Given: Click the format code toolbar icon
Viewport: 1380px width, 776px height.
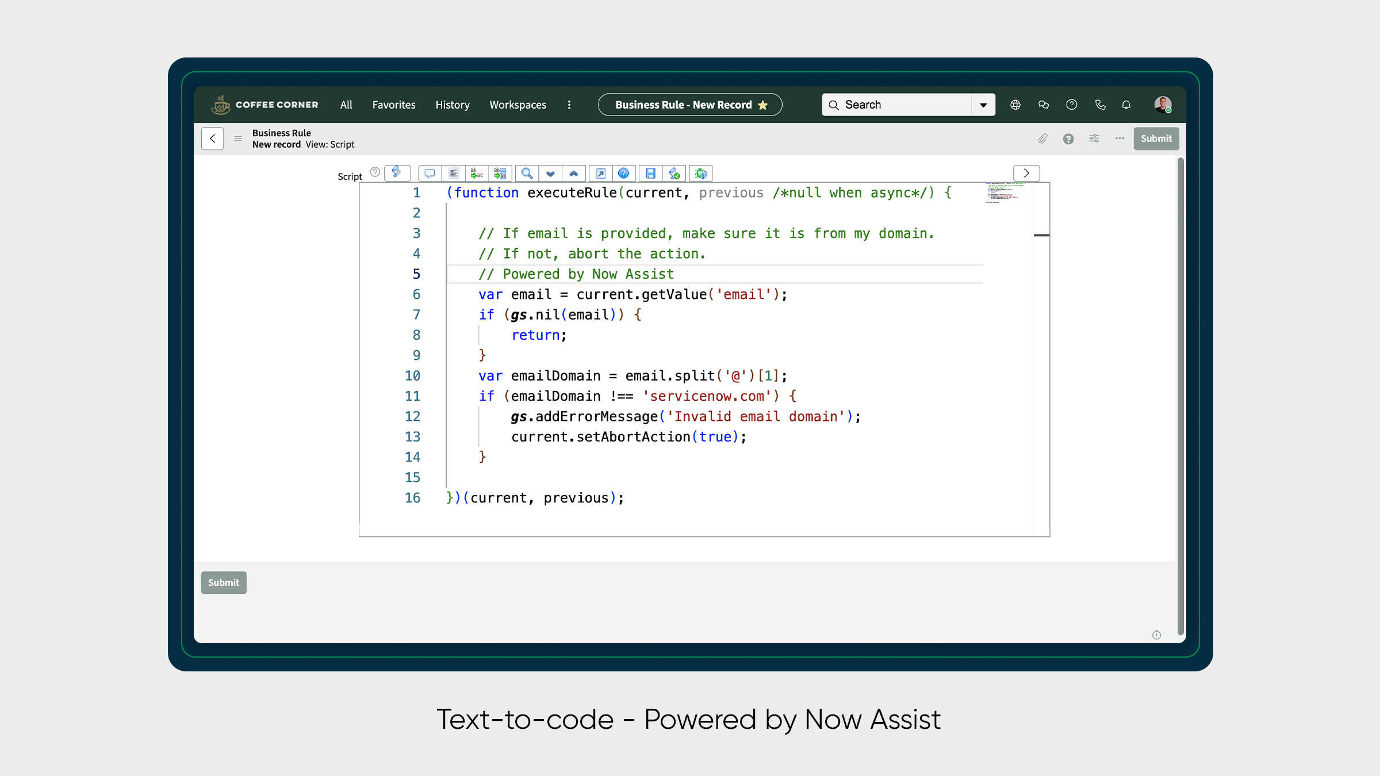Looking at the screenshot, I should [x=454, y=173].
